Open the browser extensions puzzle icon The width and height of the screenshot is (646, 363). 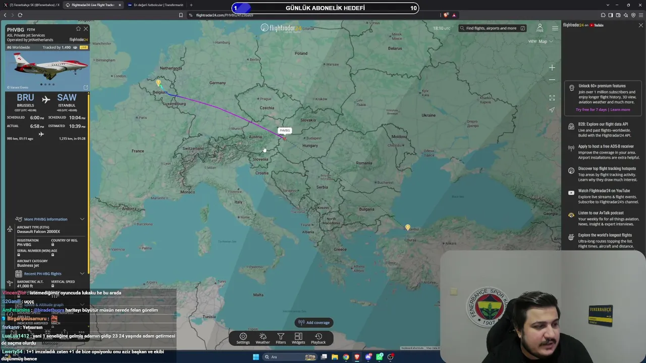click(603, 15)
